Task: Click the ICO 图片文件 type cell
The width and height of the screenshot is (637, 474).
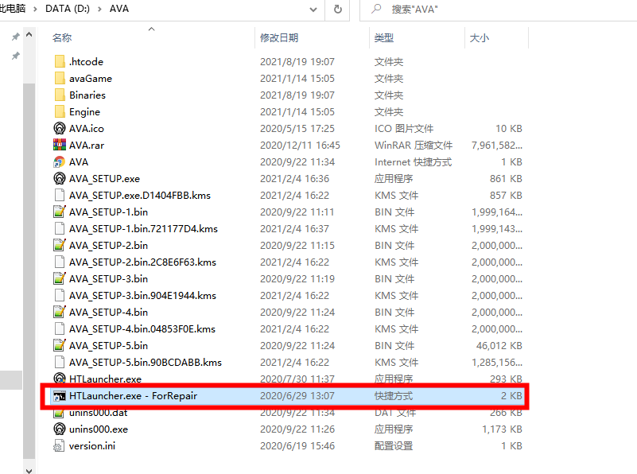Action: click(404, 128)
